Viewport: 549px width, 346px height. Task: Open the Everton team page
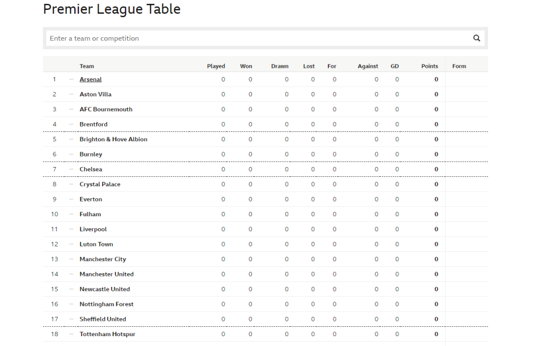[91, 199]
